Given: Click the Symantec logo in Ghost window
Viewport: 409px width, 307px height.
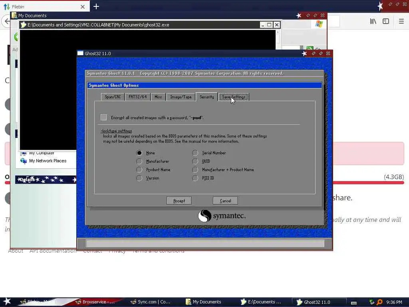Looking at the screenshot, I should (x=222, y=216).
